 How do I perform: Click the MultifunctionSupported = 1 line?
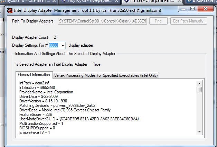[41, 123]
